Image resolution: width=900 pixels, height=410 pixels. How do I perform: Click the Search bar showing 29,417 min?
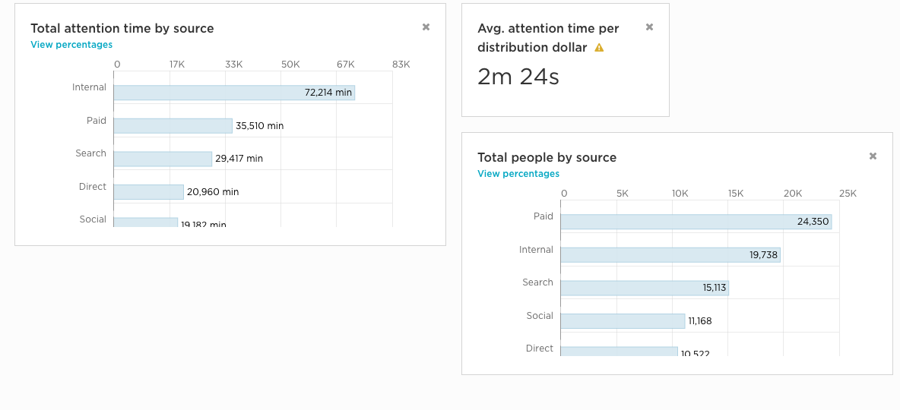(163, 159)
